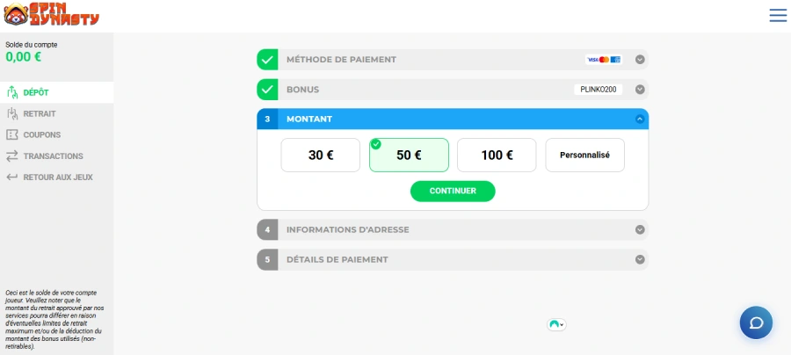Click the card logos in payment method
Screen dimensions: 791x355
604,60
